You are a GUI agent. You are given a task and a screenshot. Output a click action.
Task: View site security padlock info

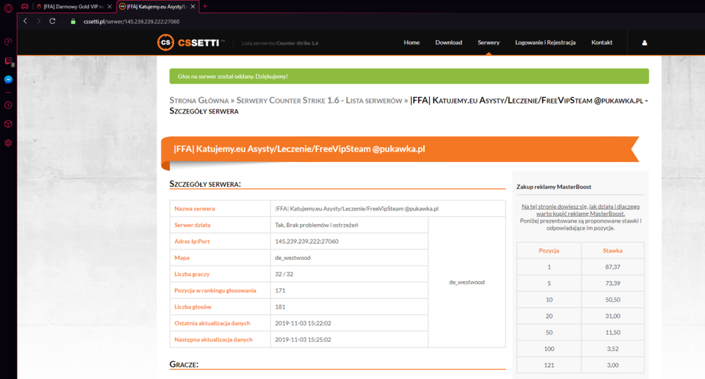pos(73,21)
